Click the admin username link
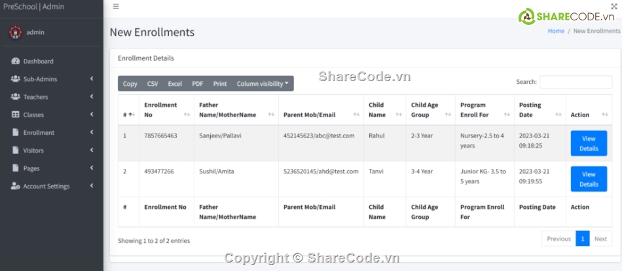The image size is (622, 271). coord(35,32)
